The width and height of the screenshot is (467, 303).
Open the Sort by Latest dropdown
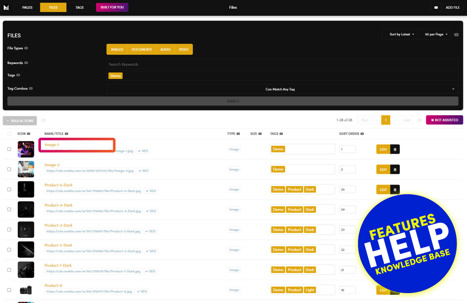click(x=402, y=34)
